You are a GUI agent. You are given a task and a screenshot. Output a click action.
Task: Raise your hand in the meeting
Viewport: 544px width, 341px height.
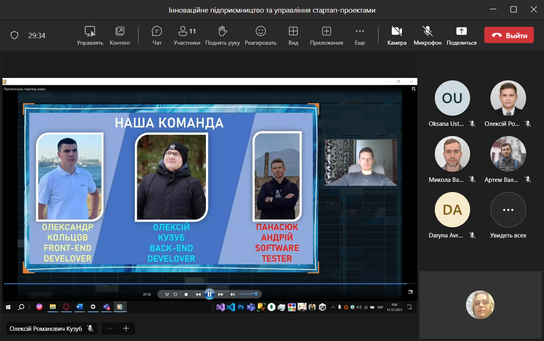point(222,35)
